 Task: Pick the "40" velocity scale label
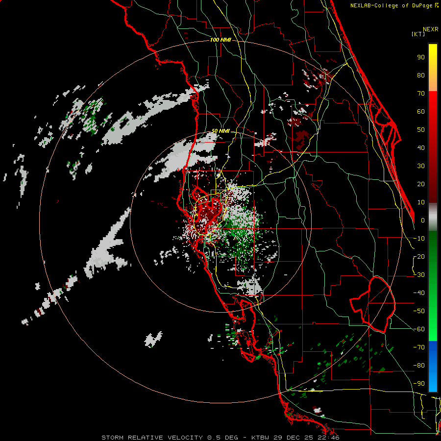421,148
